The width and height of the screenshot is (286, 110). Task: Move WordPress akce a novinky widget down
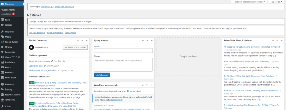[x=147, y=85]
